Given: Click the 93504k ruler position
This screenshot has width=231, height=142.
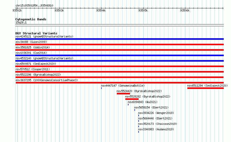Looking at the screenshot, I should point(101,10).
